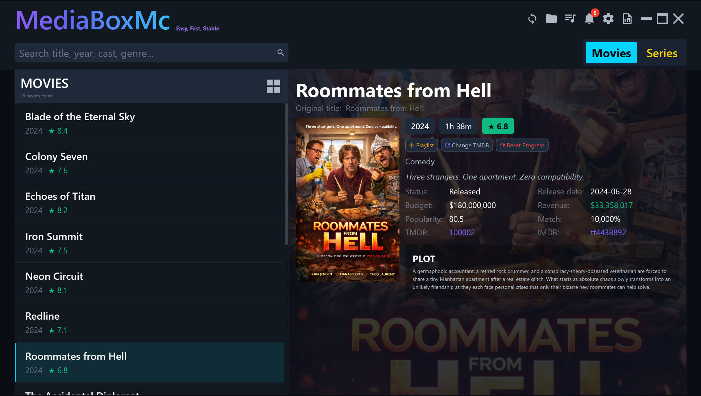Open the folder icon in header
This screenshot has width=701, height=396.
click(551, 18)
